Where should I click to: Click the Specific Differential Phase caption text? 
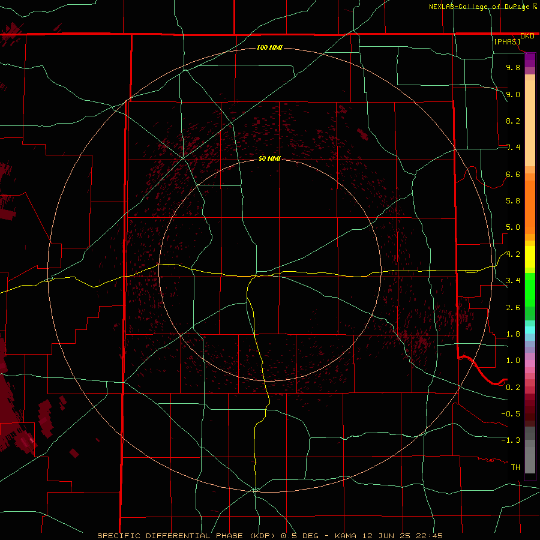(269, 536)
